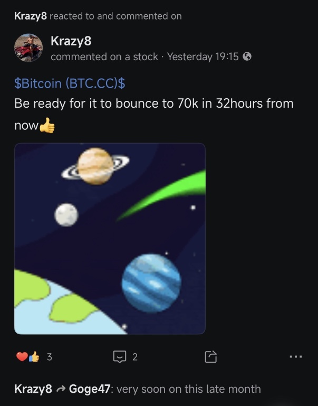
Task: Open the three-dot more options menu
Action: (296, 357)
